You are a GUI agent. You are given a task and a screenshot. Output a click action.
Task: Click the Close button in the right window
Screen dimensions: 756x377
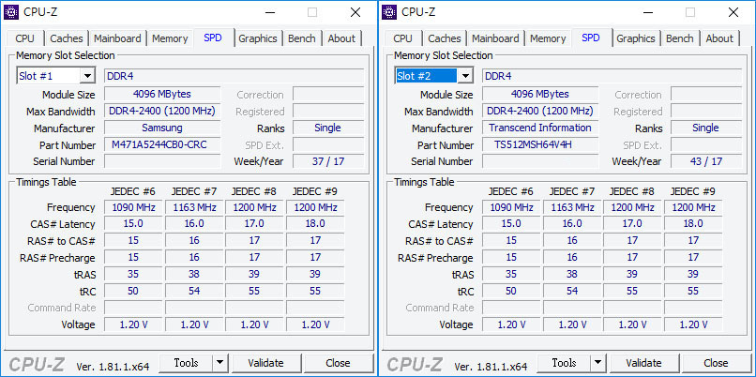[716, 363]
